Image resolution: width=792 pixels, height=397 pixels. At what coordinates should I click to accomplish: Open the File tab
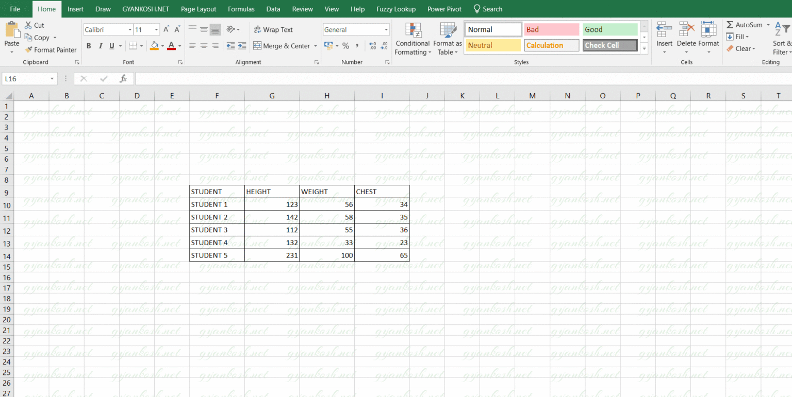coord(15,9)
